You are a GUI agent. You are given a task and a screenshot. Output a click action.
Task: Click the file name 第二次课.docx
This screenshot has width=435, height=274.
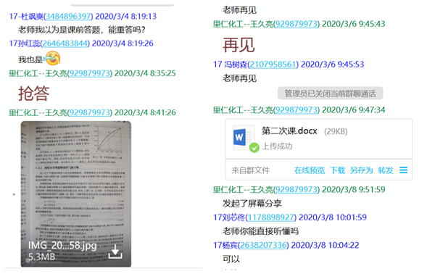tap(289, 130)
